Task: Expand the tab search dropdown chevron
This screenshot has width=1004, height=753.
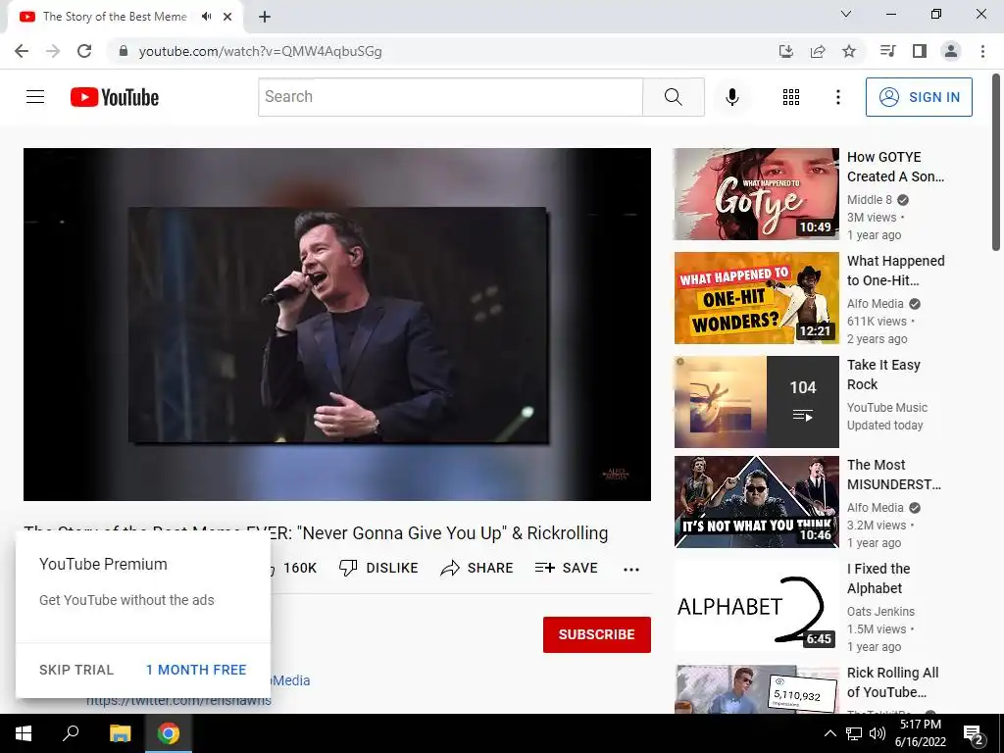Action: click(x=846, y=14)
